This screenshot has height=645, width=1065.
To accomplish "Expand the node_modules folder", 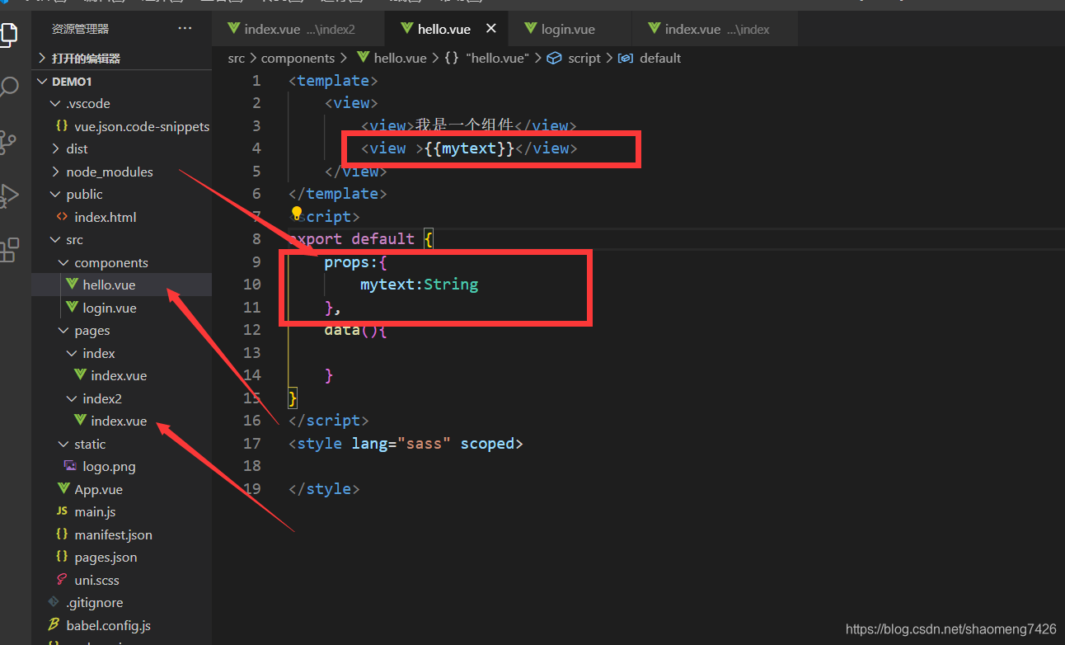I will coord(121,172).
